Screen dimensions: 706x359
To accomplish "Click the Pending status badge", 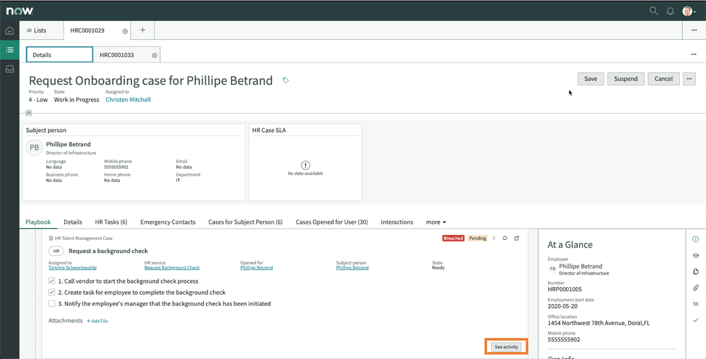I will click(x=478, y=238).
